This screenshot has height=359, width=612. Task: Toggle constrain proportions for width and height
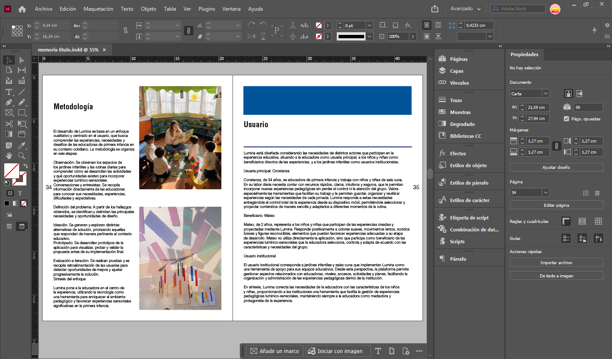pyautogui.click(x=125, y=30)
